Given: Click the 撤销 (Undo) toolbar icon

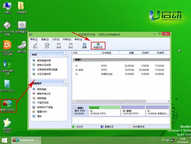Looking at the screenshot, I should coord(59,46).
